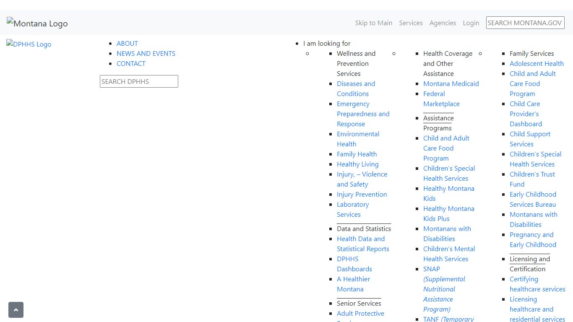Select Assistance Programs heading

point(438,123)
